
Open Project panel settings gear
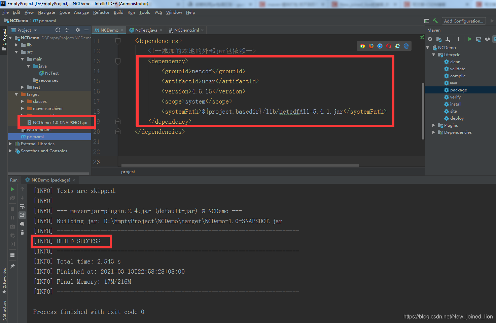tap(77, 30)
